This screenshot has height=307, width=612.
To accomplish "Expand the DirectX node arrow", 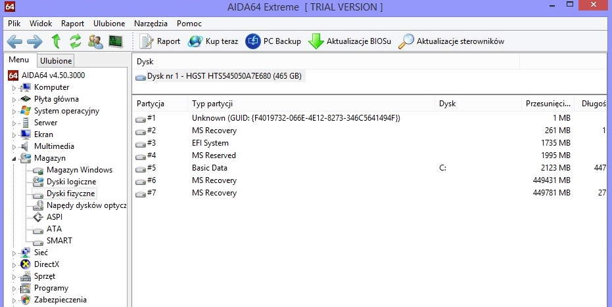I will tap(14, 265).
